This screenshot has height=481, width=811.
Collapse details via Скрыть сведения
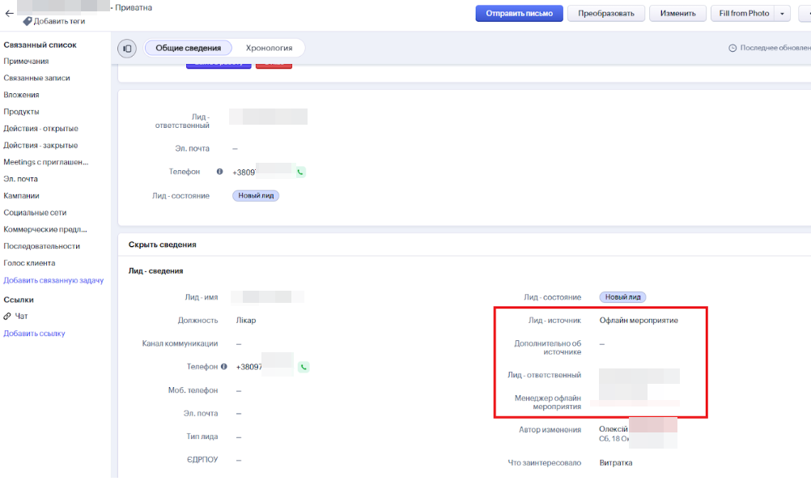(x=162, y=245)
